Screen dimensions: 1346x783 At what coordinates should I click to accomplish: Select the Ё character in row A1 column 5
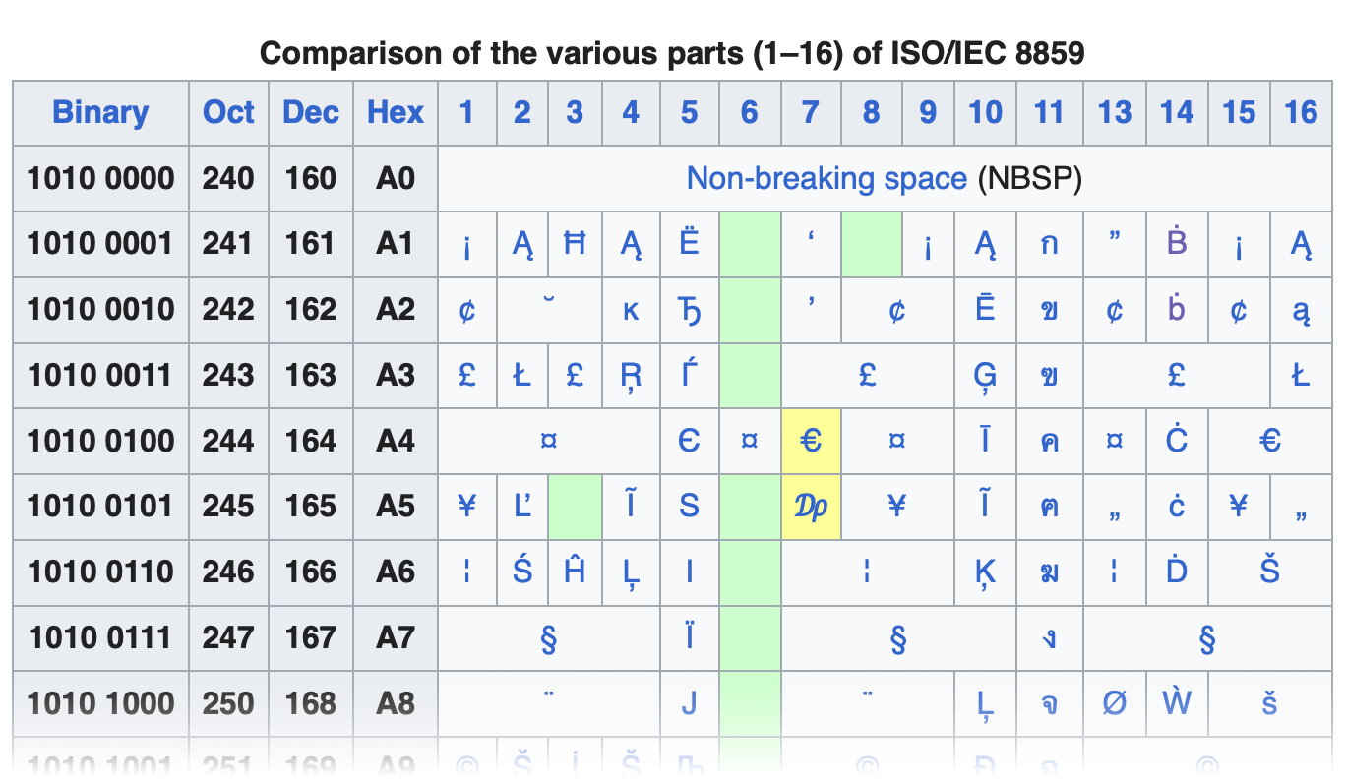pos(689,244)
